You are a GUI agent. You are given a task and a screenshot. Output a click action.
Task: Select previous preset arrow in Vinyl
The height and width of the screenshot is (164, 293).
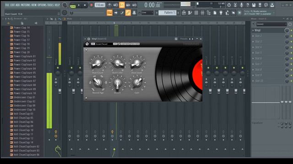coord(190,39)
